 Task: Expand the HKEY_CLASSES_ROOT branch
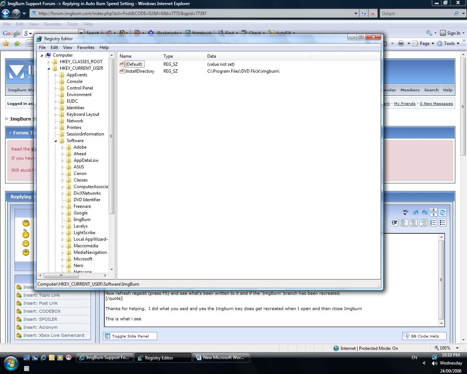[x=49, y=62]
